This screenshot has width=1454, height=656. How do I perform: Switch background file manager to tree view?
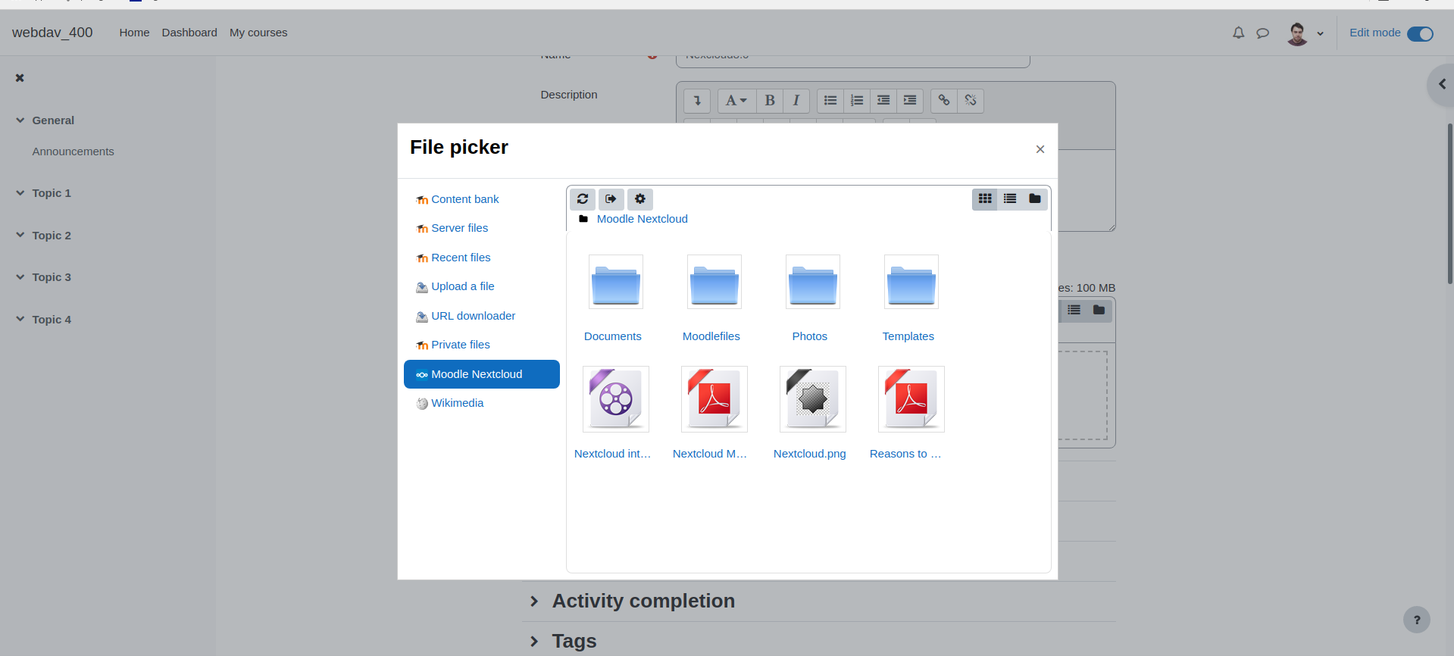pyautogui.click(x=1099, y=310)
